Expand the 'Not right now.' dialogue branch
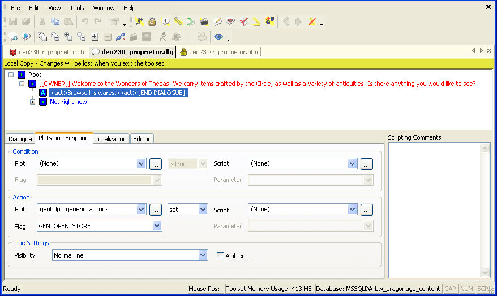The image size is (497, 296). (x=33, y=102)
